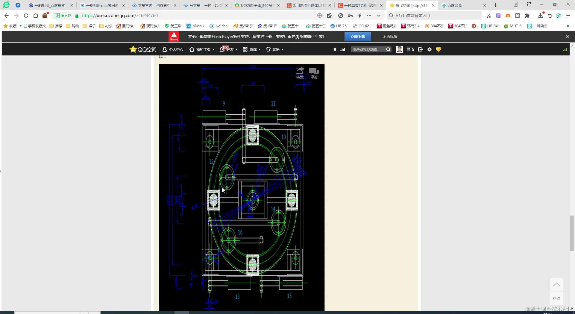Click the scissors screenshot tool icon
The image size is (575, 314).
pos(489,16)
